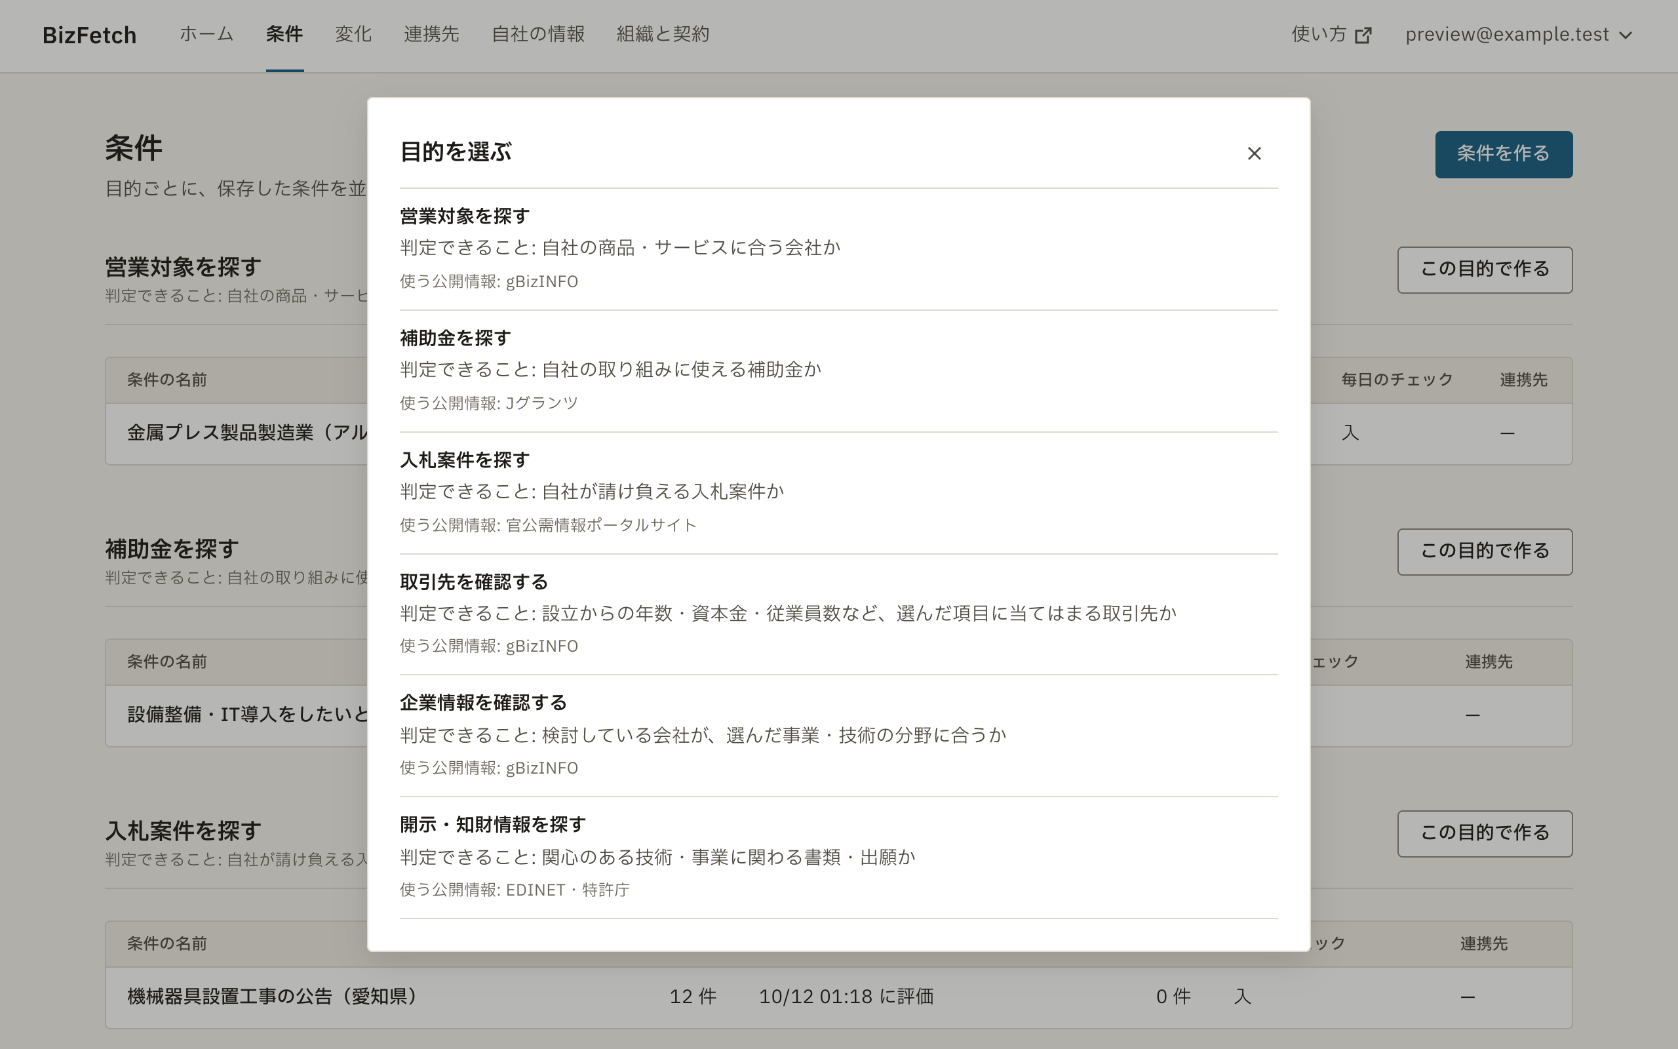Screen dimensions: 1678x1049
Task: Click この目的で作る for 補助金を探す section
Action: coord(1485,551)
